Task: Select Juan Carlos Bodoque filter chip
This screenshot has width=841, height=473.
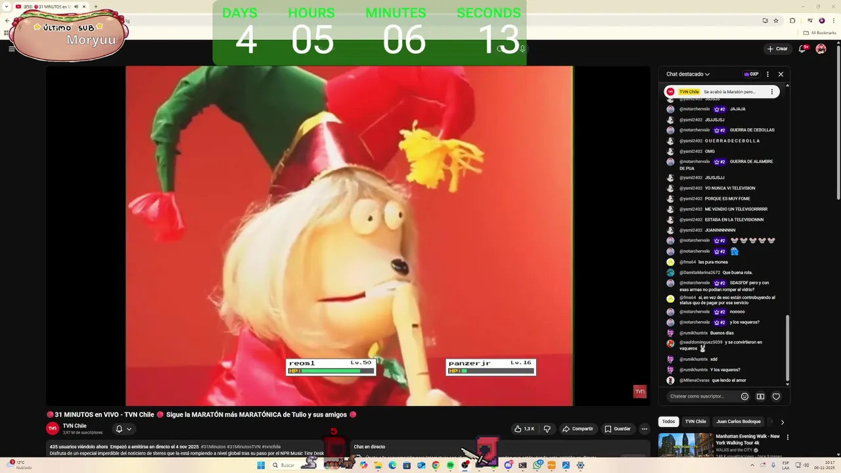Action: (x=739, y=422)
